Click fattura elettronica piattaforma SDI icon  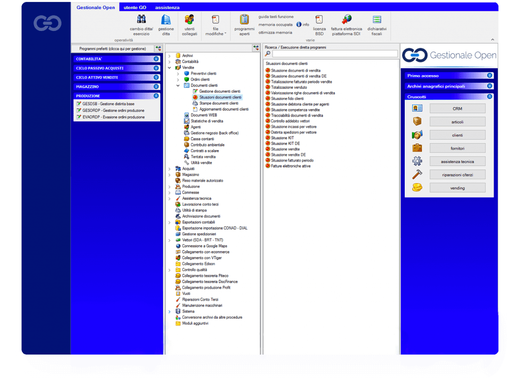[x=347, y=19]
